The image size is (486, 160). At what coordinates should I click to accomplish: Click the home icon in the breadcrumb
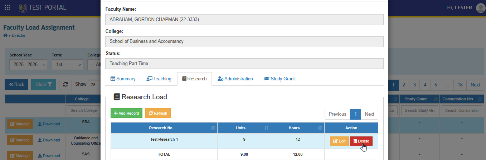(x=5, y=35)
